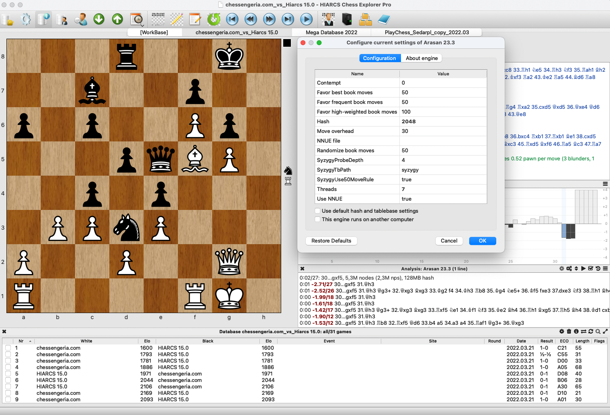This screenshot has height=415, width=610.
Task: Tick checkbox for game number 1
Action: 8,348
